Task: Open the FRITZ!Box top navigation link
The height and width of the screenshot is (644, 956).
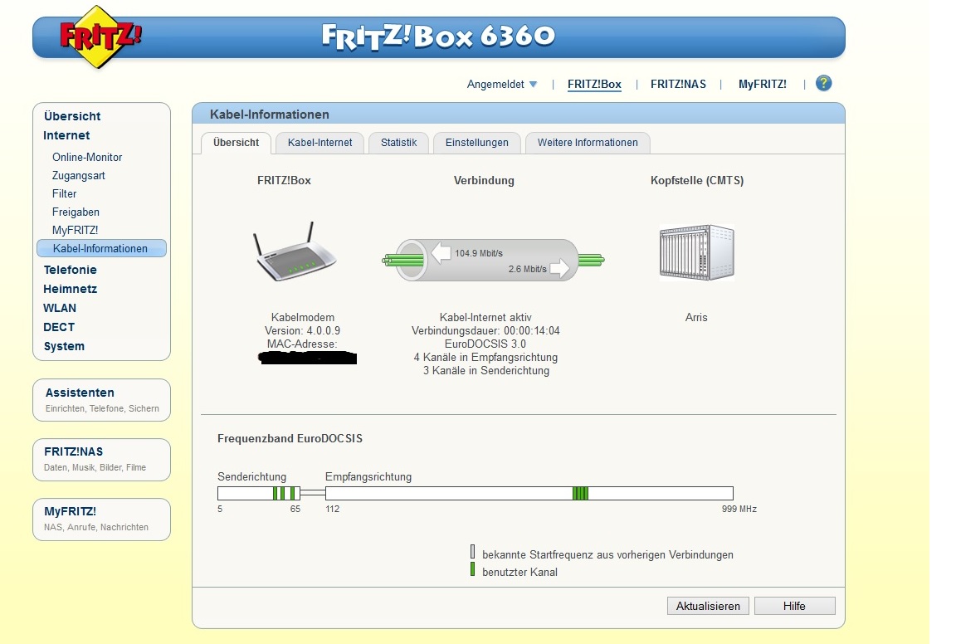Action: pos(594,84)
